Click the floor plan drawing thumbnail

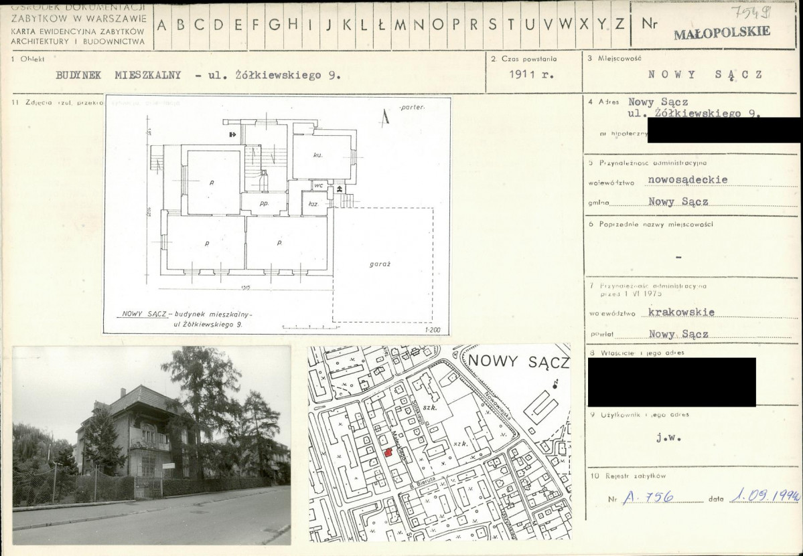tap(277, 215)
